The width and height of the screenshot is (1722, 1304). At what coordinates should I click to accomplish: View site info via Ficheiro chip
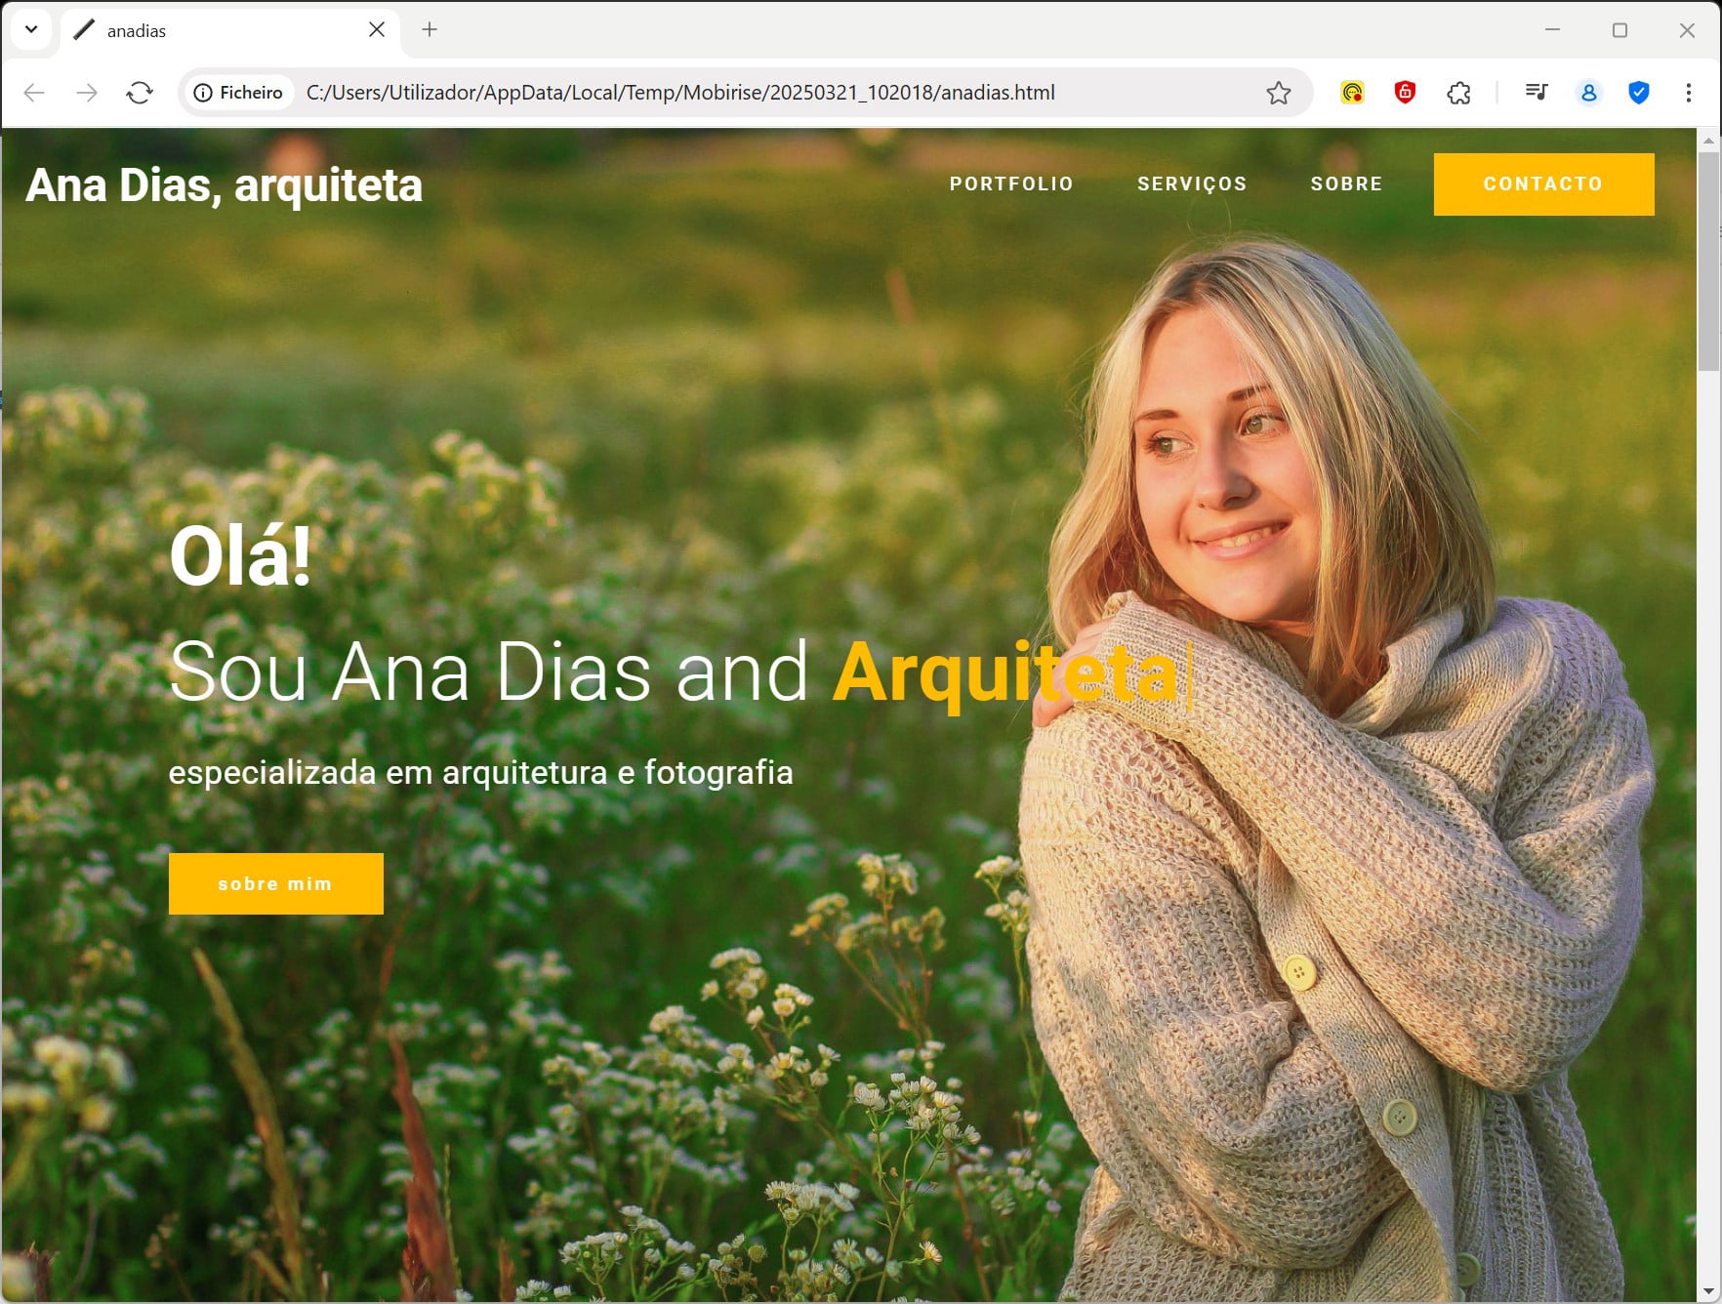click(239, 93)
